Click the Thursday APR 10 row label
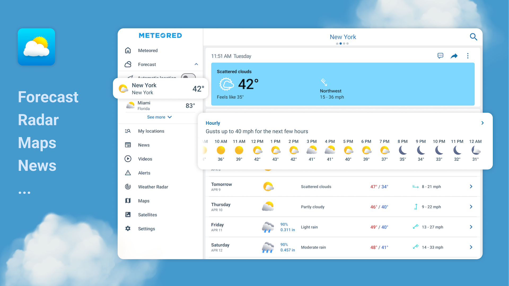This screenshot has width=509, height=286. tap(221, 207)
